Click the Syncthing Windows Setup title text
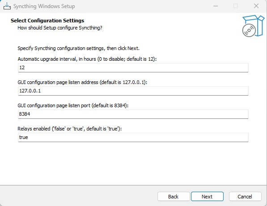Viewport: 267px width, 206px height. (x=44, y=6)
